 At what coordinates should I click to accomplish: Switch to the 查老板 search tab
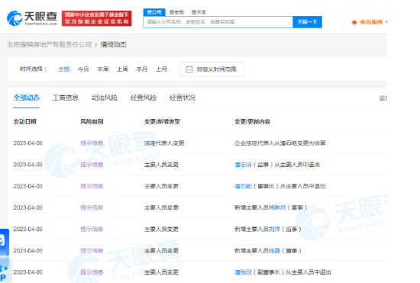(176, 12)
